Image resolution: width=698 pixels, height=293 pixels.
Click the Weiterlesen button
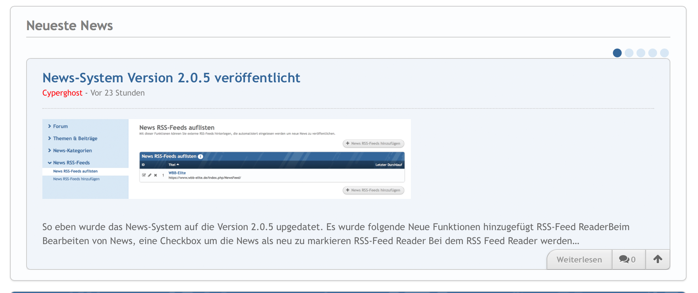(x=579, y=260)
